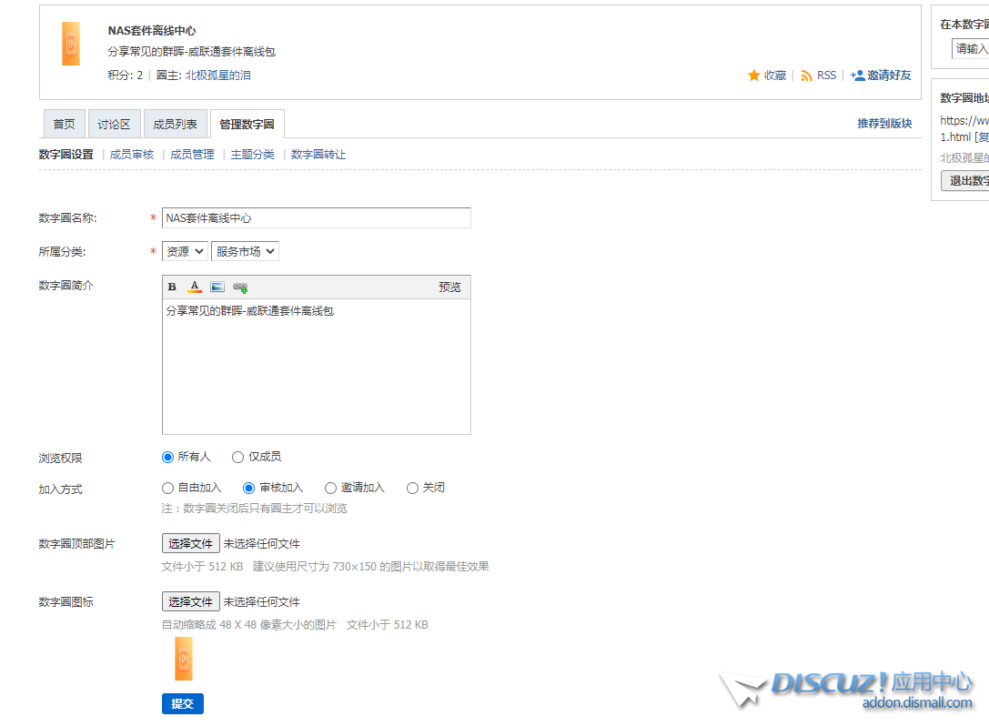This screenshot has height=726, width=989.
Task: Click the insert image icon in the editor
Action: click(217, 287)
